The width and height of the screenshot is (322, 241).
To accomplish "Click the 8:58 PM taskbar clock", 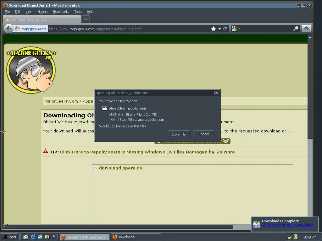I will coord(310,237).
